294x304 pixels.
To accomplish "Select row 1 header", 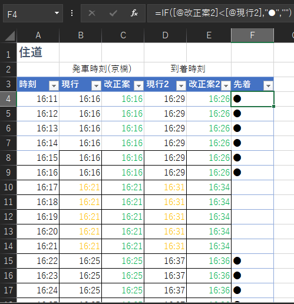I will [8, 52].
